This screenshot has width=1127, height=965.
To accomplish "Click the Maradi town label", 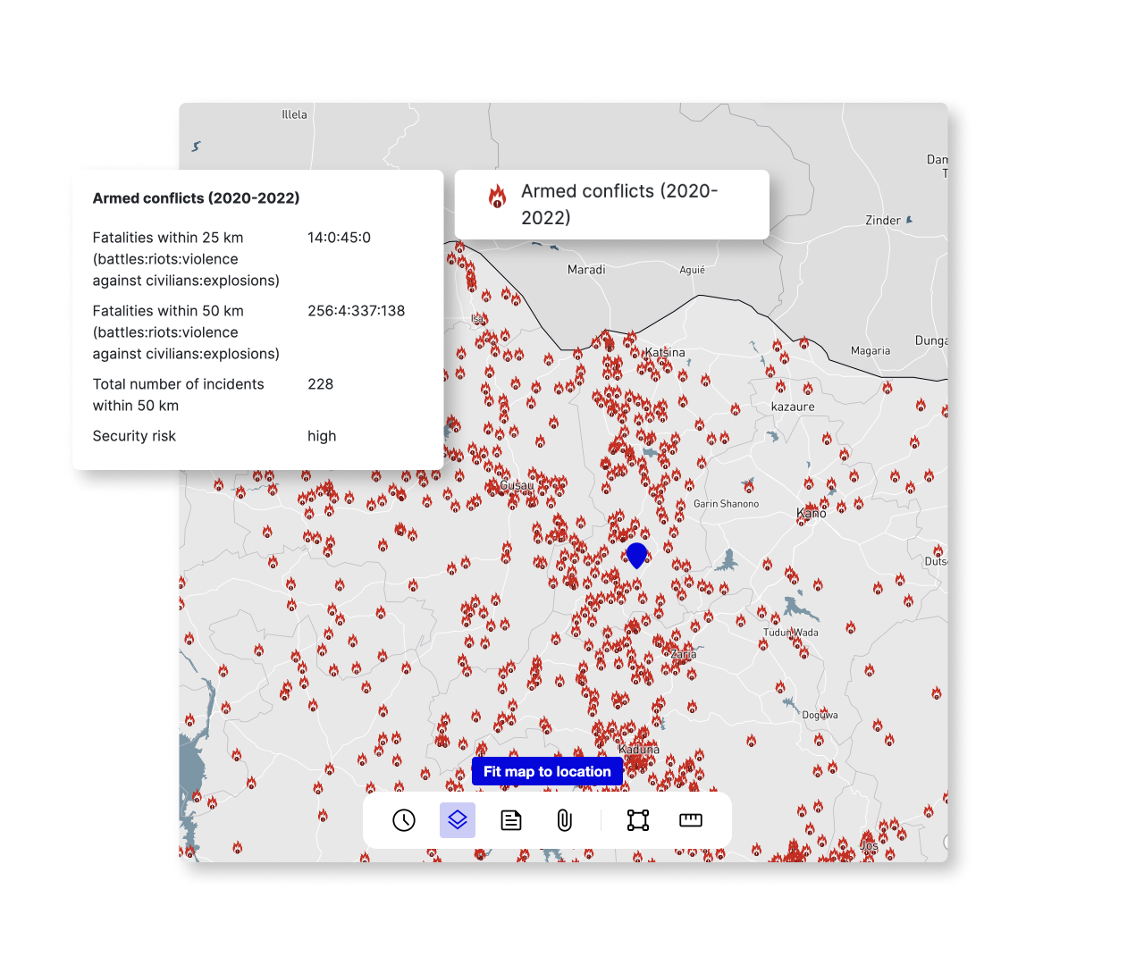I will 586,270.
